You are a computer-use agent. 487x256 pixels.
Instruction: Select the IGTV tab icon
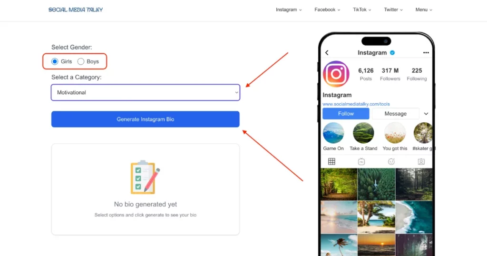click(361, 162)
